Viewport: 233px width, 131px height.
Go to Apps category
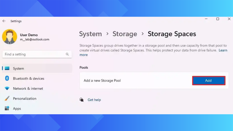click(x=37, y=109)
